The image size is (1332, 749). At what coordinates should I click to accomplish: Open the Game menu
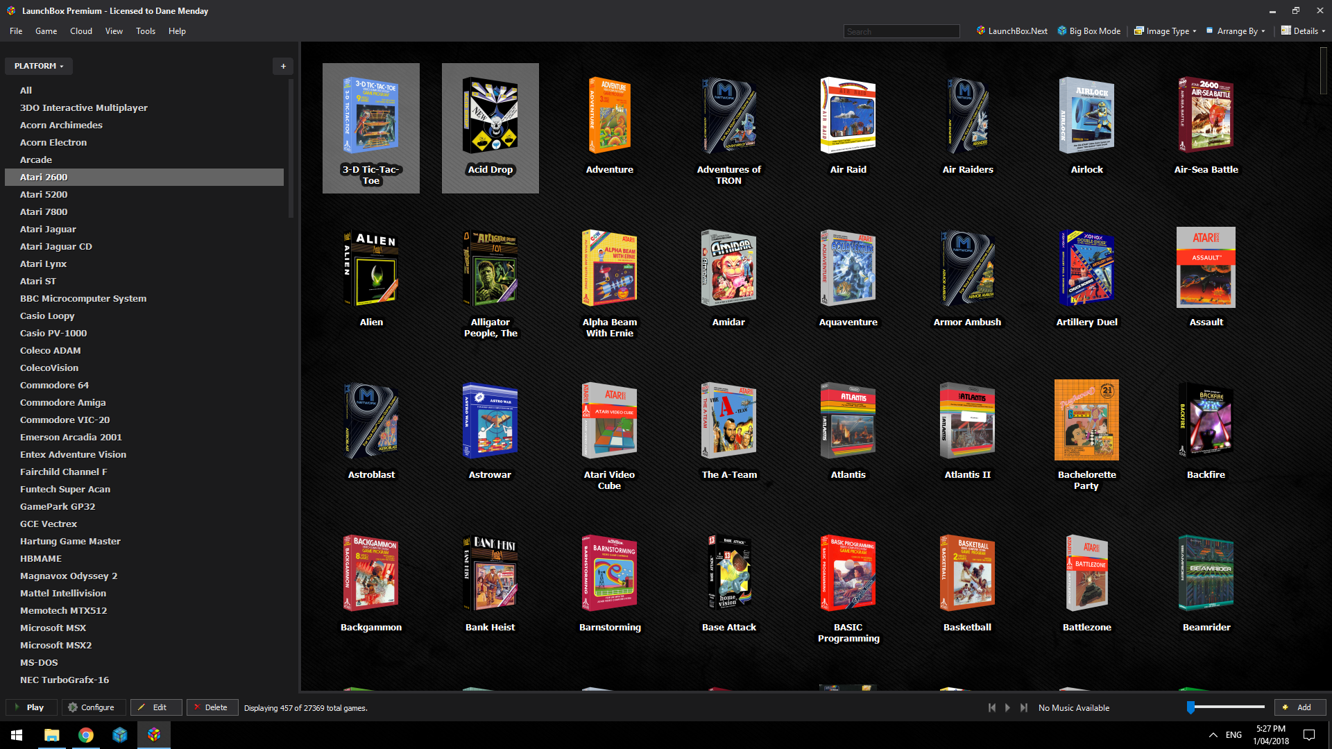[46, 31]
